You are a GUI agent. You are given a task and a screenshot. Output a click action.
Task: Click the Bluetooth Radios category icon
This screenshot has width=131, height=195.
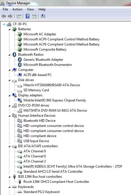(x=14, y=55)
